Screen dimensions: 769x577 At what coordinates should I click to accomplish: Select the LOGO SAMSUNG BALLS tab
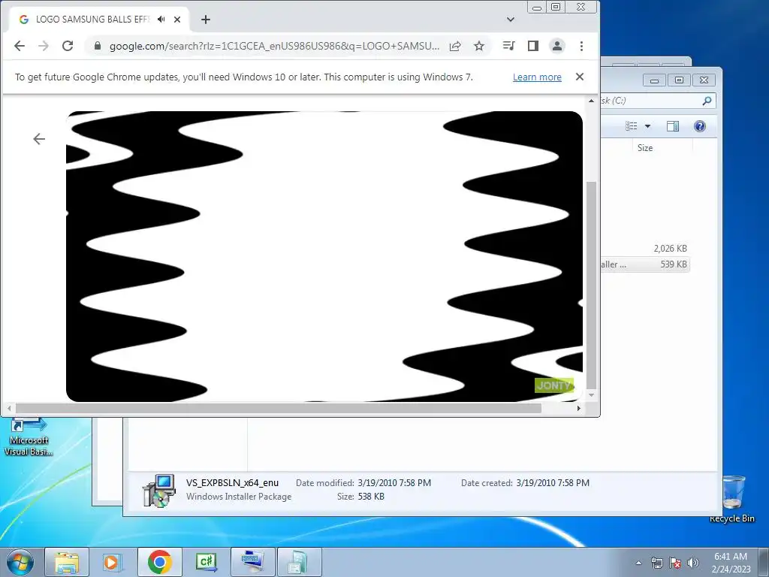(98, 20)
